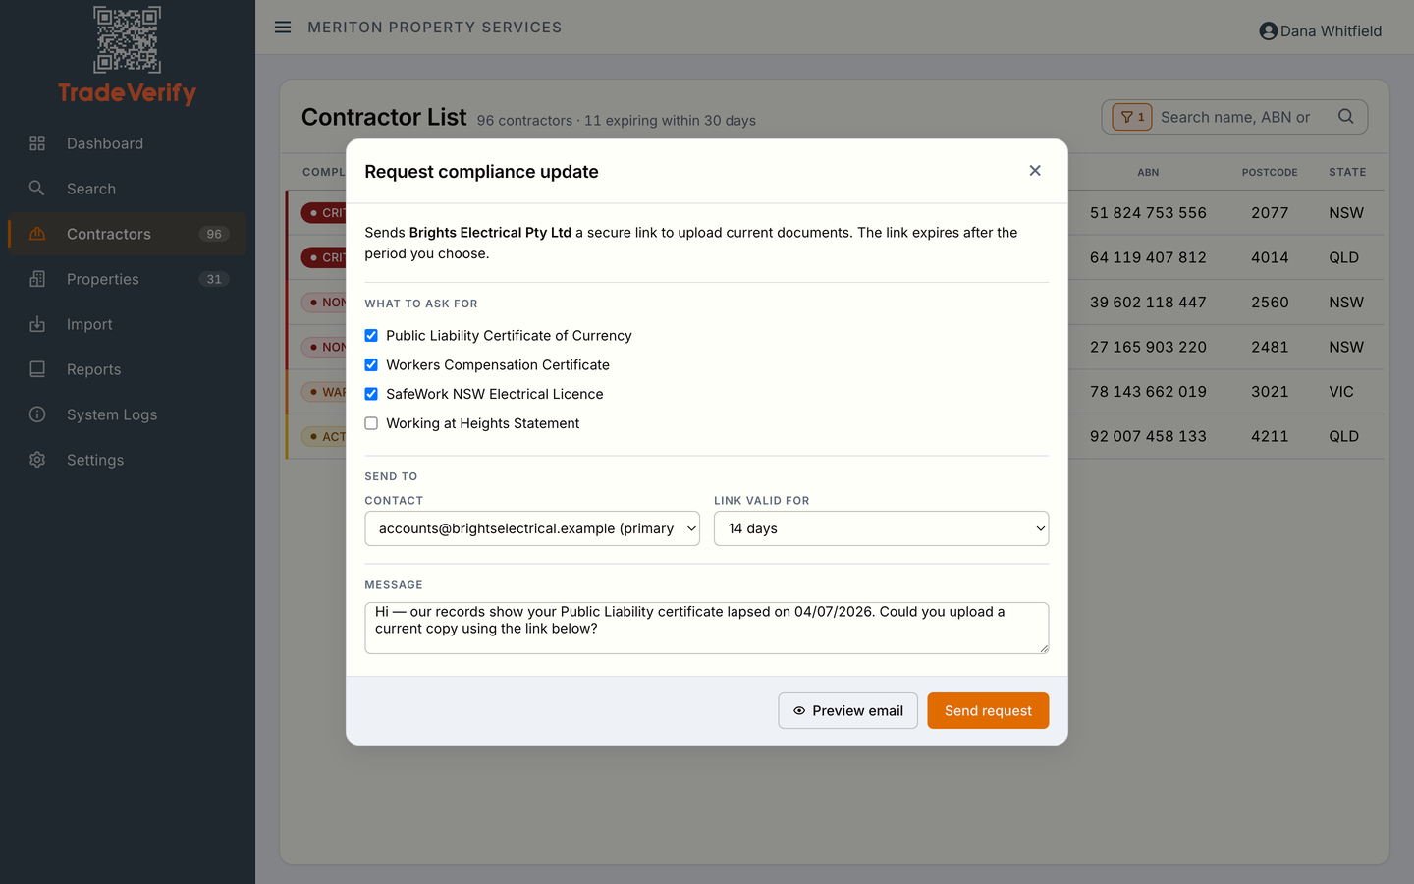Viewport: 1414px width, 884px height.
Task: Check Working at Heights Statement
Action: coord(371,423)
